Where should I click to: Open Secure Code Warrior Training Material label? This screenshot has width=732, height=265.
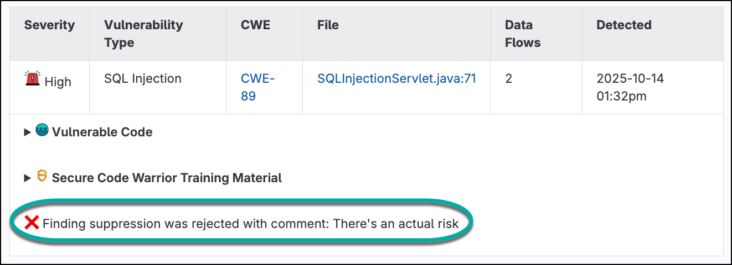coord(167,178)
